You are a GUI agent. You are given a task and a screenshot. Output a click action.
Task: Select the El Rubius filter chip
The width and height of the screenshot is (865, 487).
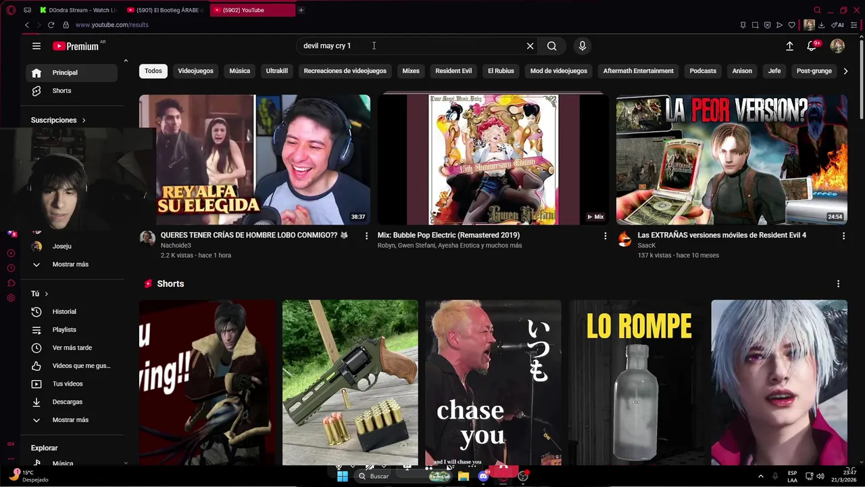click(x=501, y=71)
